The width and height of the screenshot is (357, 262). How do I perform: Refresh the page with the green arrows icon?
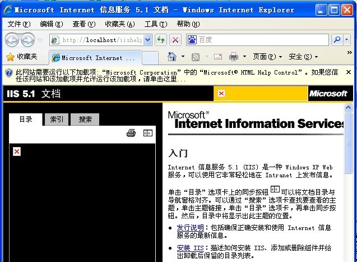[161, 40]
